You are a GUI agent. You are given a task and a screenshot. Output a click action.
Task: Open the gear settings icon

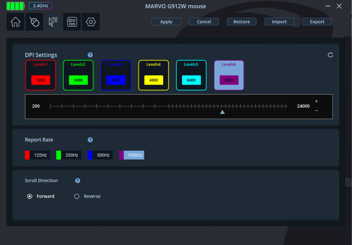(91, 22)
